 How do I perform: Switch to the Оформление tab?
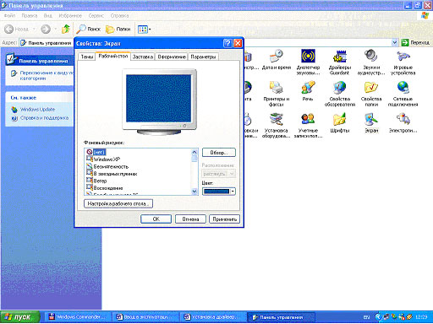(172, 57)
